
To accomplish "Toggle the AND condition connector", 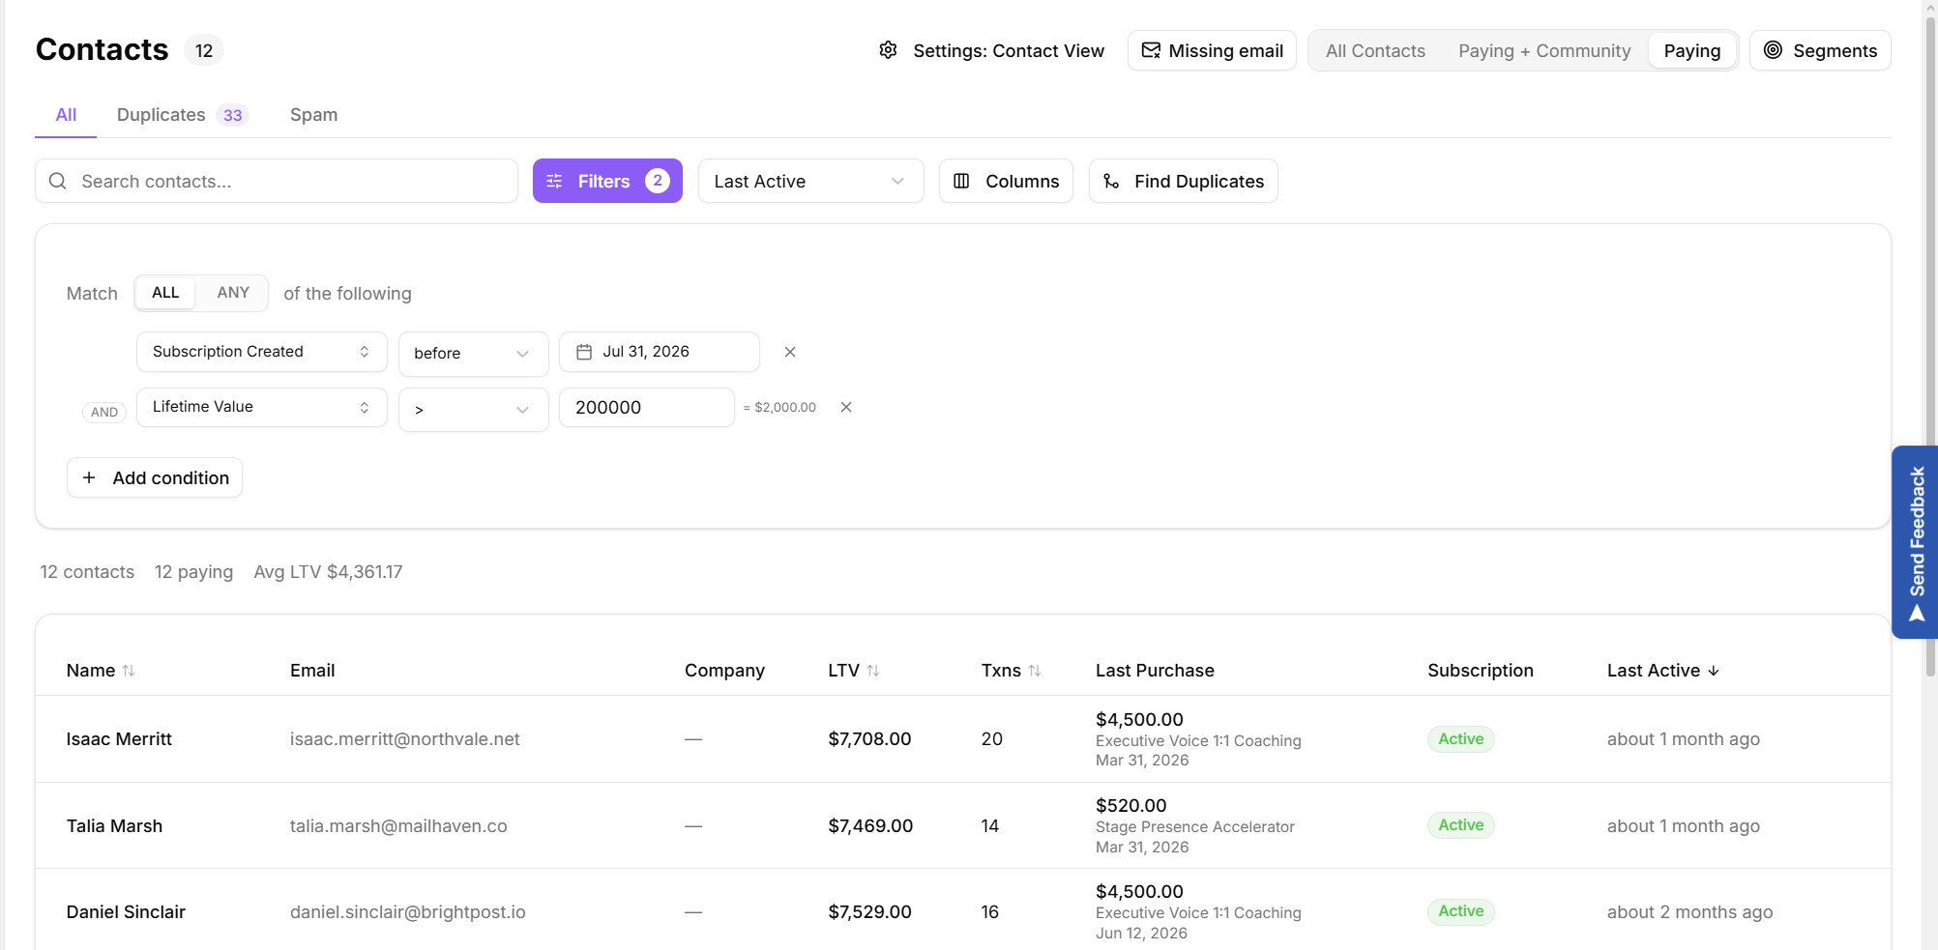I will click(x=104, y=412).
